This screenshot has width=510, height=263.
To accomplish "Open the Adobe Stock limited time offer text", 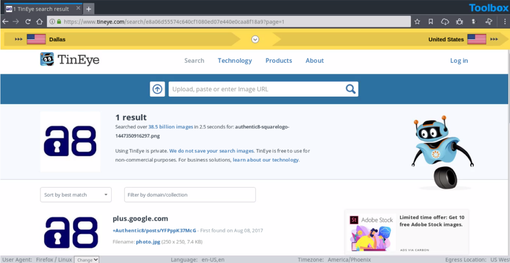I will pyautogui.click(x=432, y=221).
